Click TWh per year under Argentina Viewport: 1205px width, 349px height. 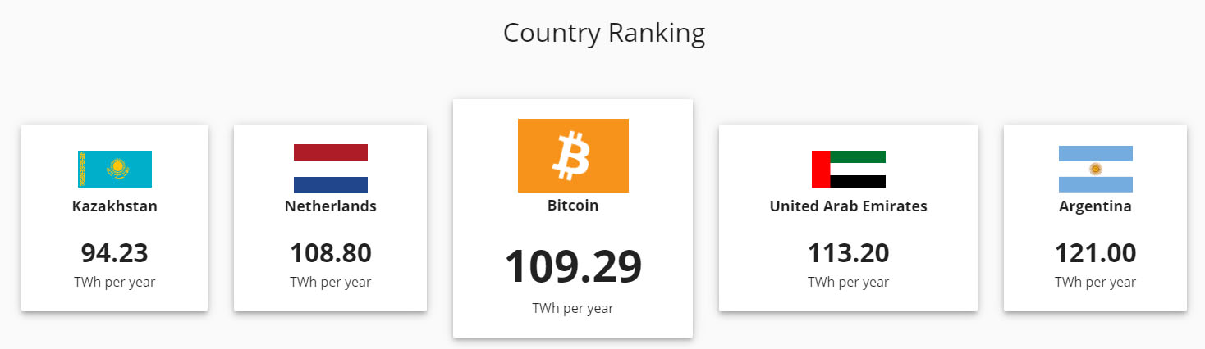1096,283
